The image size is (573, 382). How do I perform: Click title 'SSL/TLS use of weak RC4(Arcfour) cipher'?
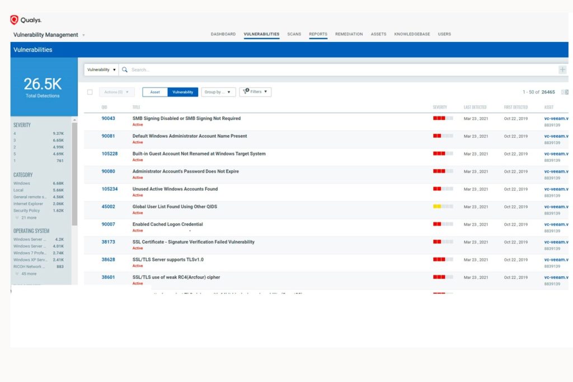point(176,277)
